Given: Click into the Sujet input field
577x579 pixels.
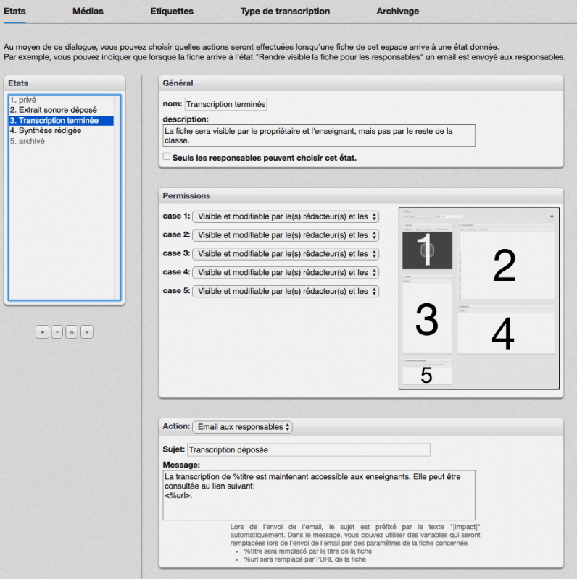Looking at the screenshot, I should (308, 449).
